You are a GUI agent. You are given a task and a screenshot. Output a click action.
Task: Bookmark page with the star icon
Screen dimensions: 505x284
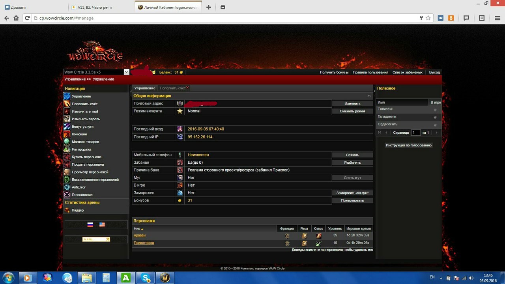click(428, 18)
